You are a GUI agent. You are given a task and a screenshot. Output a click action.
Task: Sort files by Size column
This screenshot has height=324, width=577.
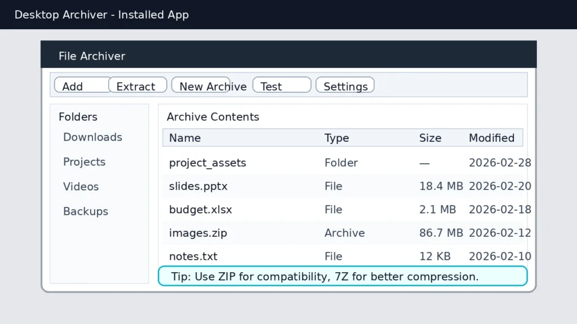[x=430, y=138]
